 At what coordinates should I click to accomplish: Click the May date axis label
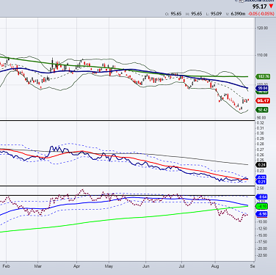click(109, 266)
